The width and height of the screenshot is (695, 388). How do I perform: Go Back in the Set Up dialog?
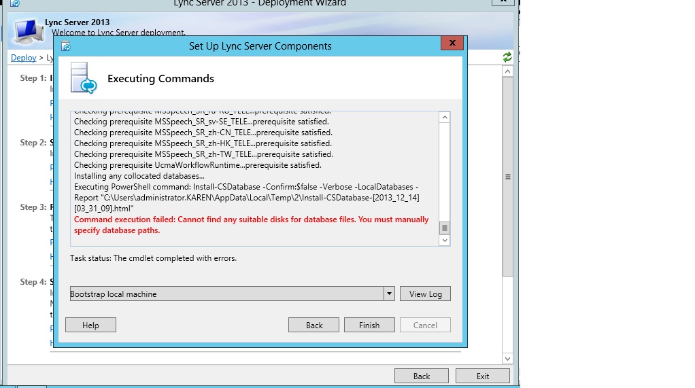pyautogui.click(x=314, y=325)
